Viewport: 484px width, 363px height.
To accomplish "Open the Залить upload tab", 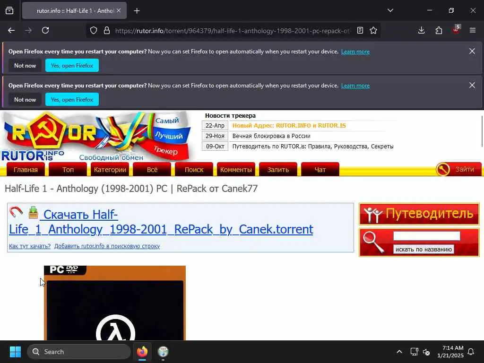I will pyautogui.click(x=278, y=170).
